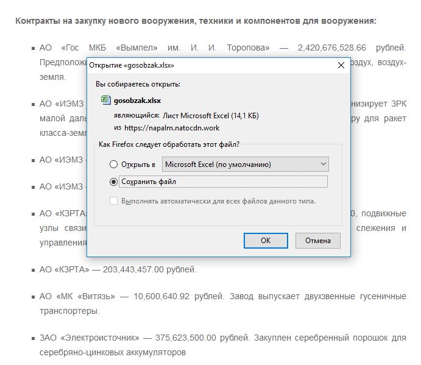Click the word 'транспортеры.' in the page
The image size is (421, 365).
(69, 311)
